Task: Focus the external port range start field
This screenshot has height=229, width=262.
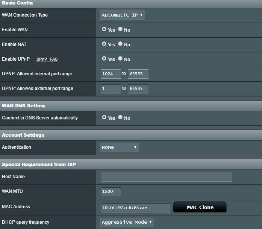Action: pos(111,89)
